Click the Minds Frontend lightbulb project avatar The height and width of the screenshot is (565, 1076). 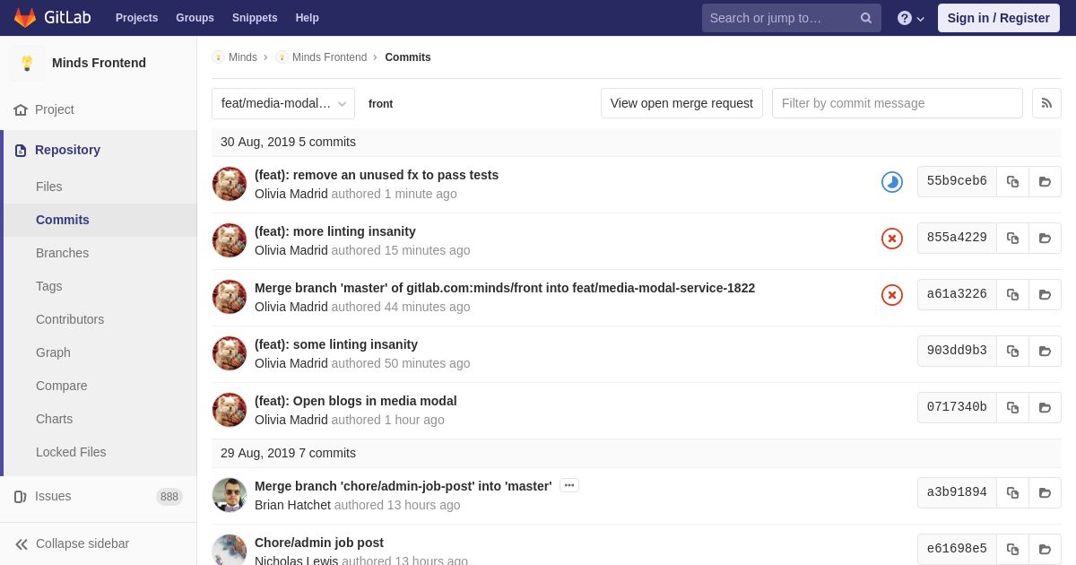[x=27, y=63]
